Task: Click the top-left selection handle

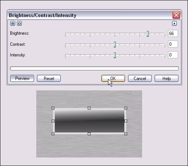Action: [53, 108]
